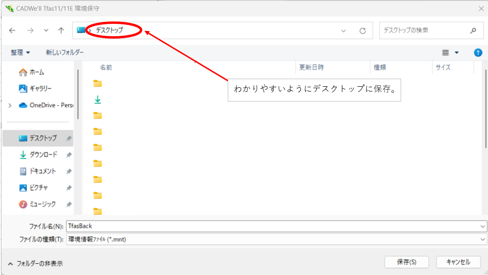The height and width of the screenshot is (275, 488).
Task: Go up one folder level
Action: tap(61, 31)
